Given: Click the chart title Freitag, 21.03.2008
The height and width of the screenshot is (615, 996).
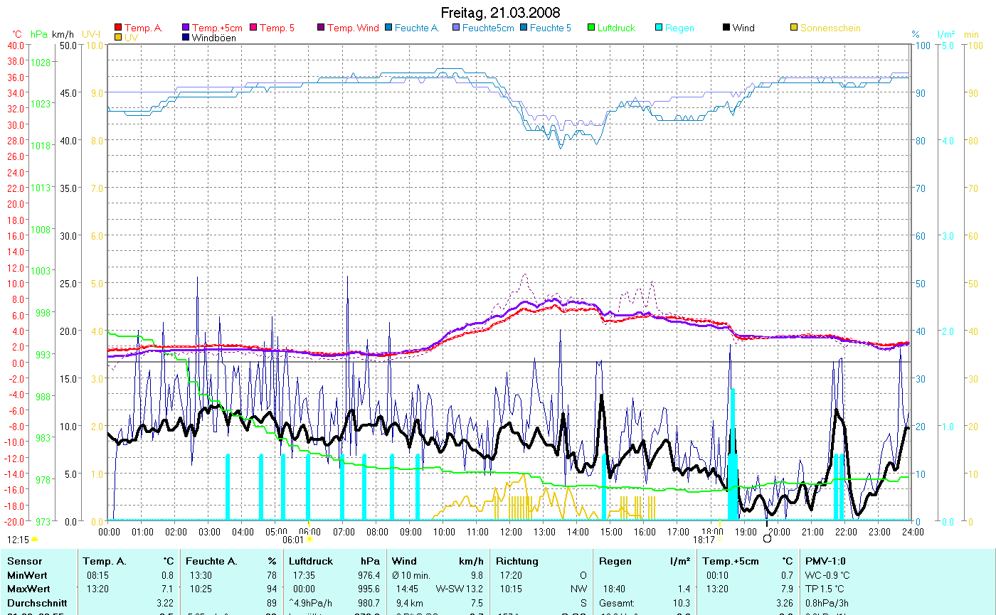Looking at the screenshot, I should coord(500,13).
